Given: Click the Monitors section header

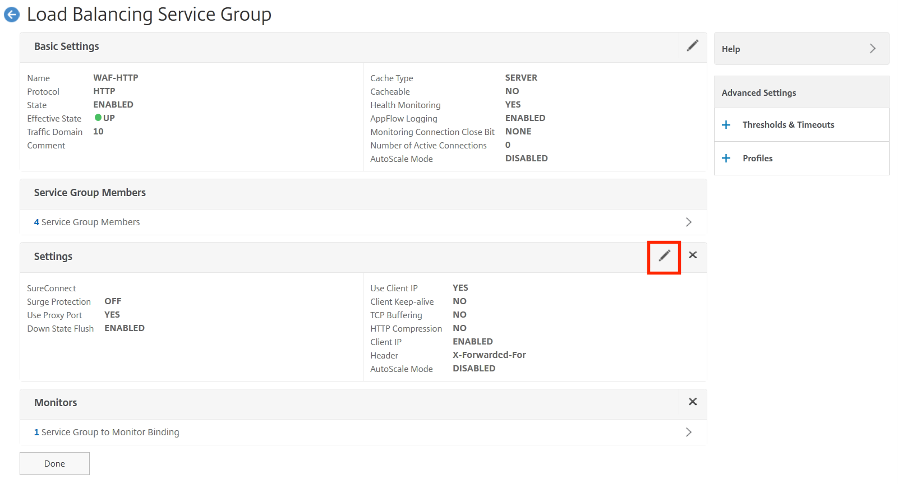Looking at the screenshot, I should (x=56, y=403).
